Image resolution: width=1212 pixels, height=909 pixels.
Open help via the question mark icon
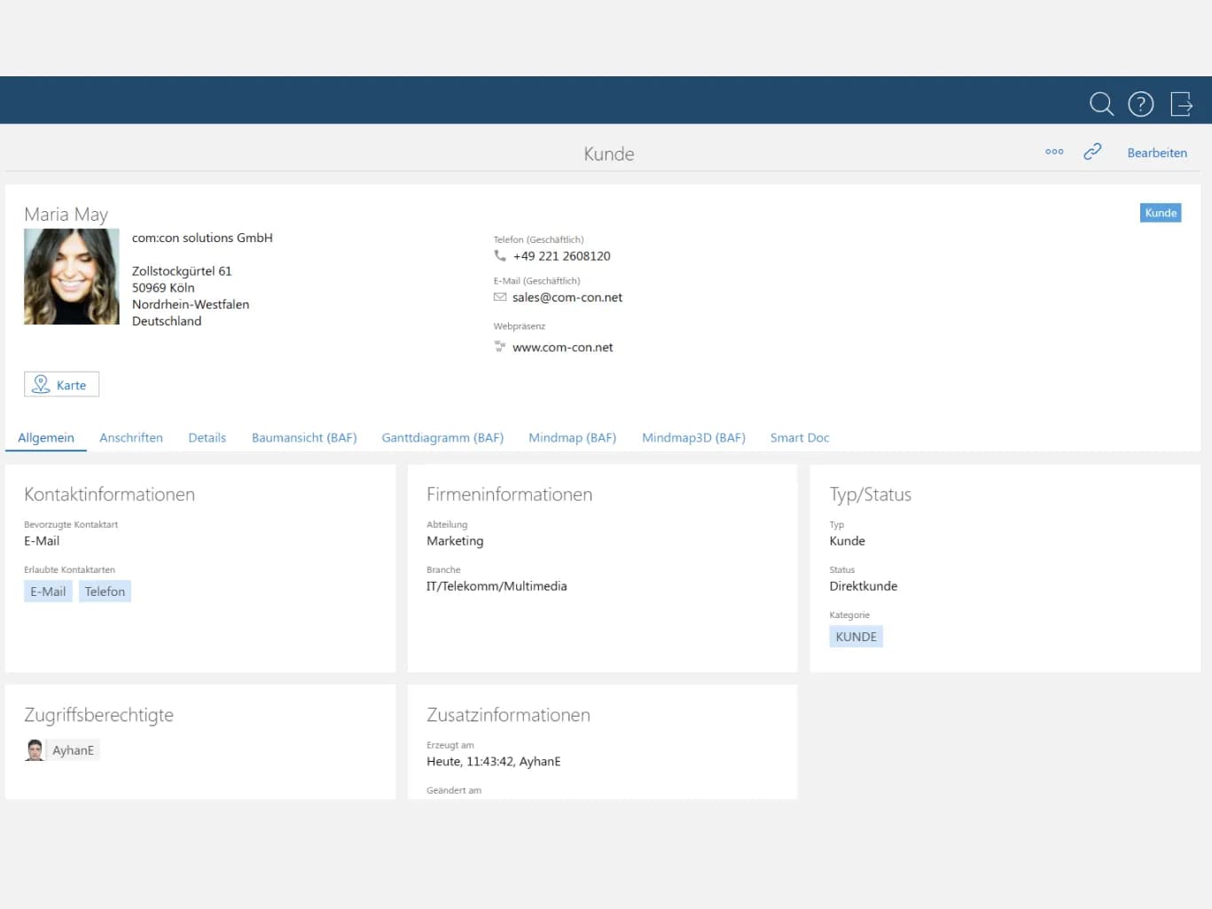1141,104
